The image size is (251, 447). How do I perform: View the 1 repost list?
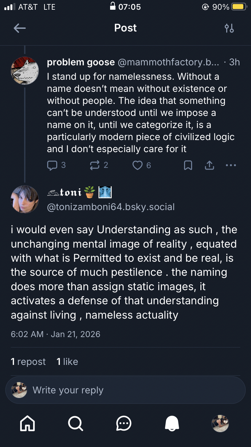pos(28,362)
